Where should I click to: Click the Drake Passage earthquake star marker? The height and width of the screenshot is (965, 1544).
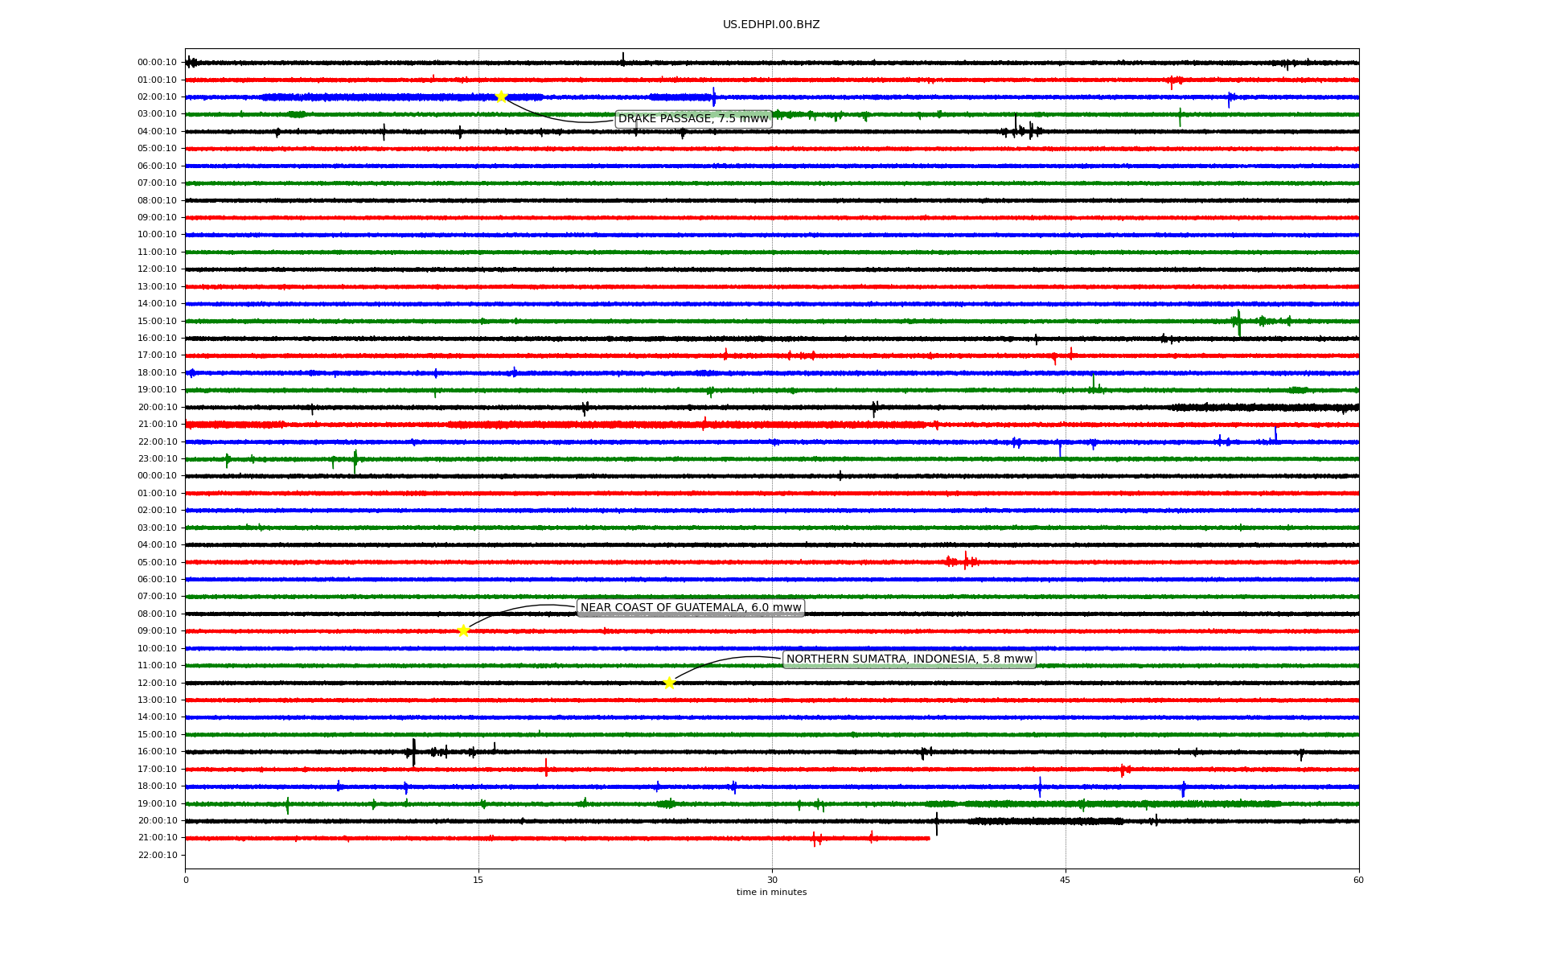click(x=501, y=97)
